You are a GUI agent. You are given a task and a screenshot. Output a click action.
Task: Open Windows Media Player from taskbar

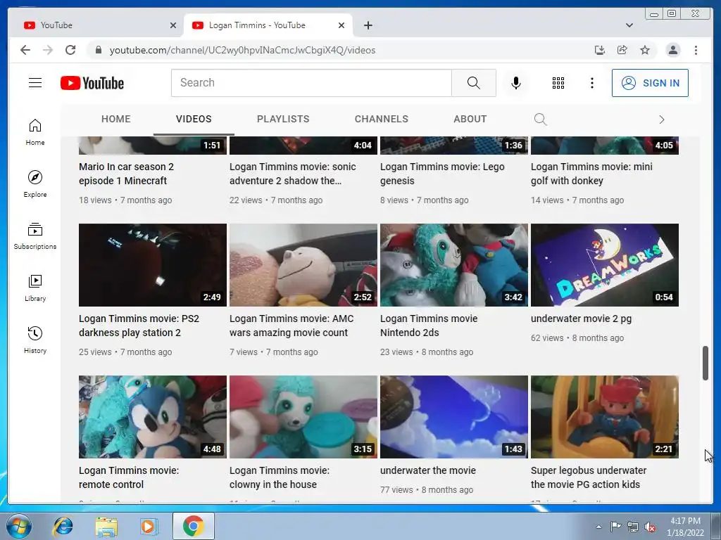pos(149,526)
